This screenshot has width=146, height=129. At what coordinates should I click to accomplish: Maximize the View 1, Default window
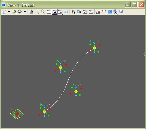pyautogui.click(x=135, y=5)
